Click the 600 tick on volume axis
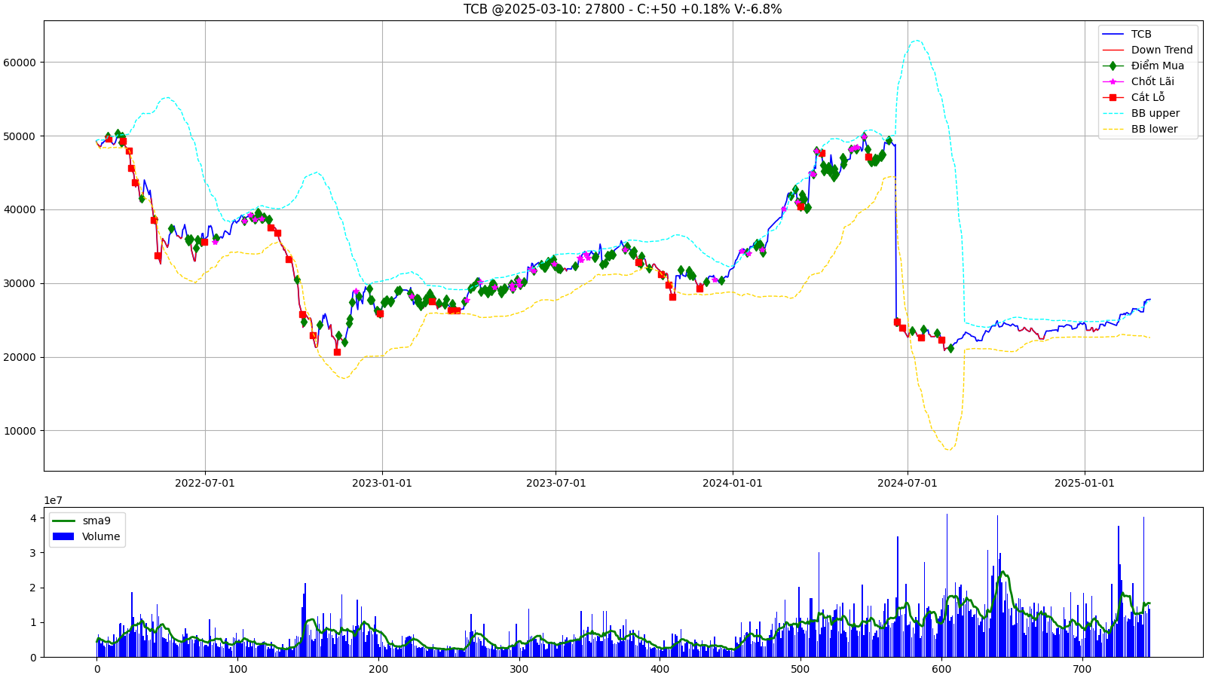 (941, 669)
